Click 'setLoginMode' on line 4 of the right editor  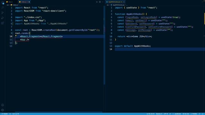click(x=148, y=17)
